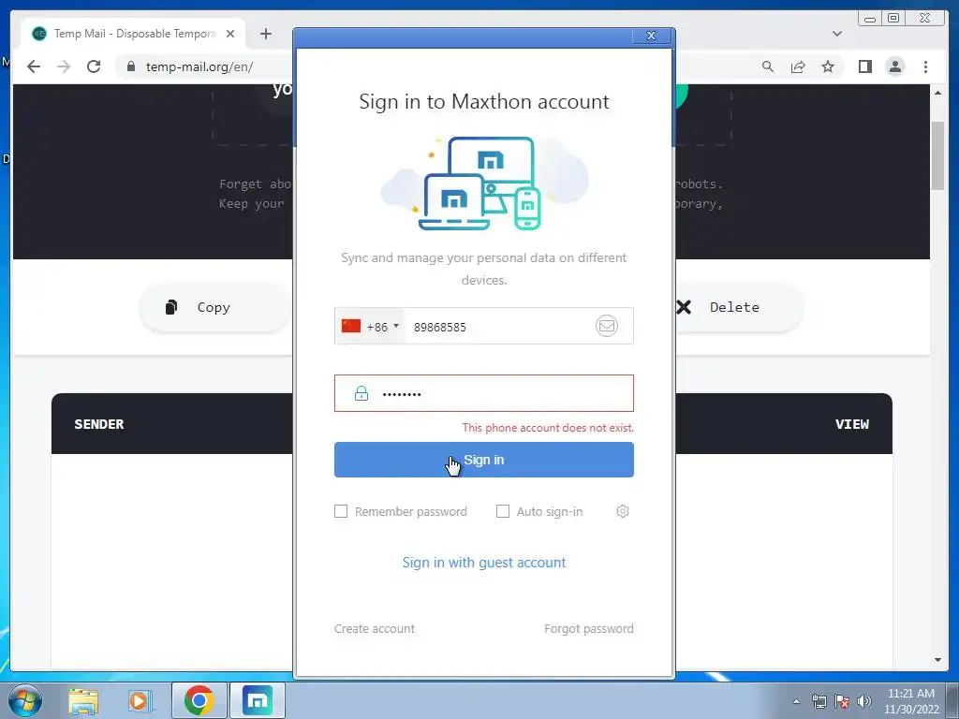This screenshot has height=719, width=959.
Task: Click the padlock icon in password field
Action: 361,393
